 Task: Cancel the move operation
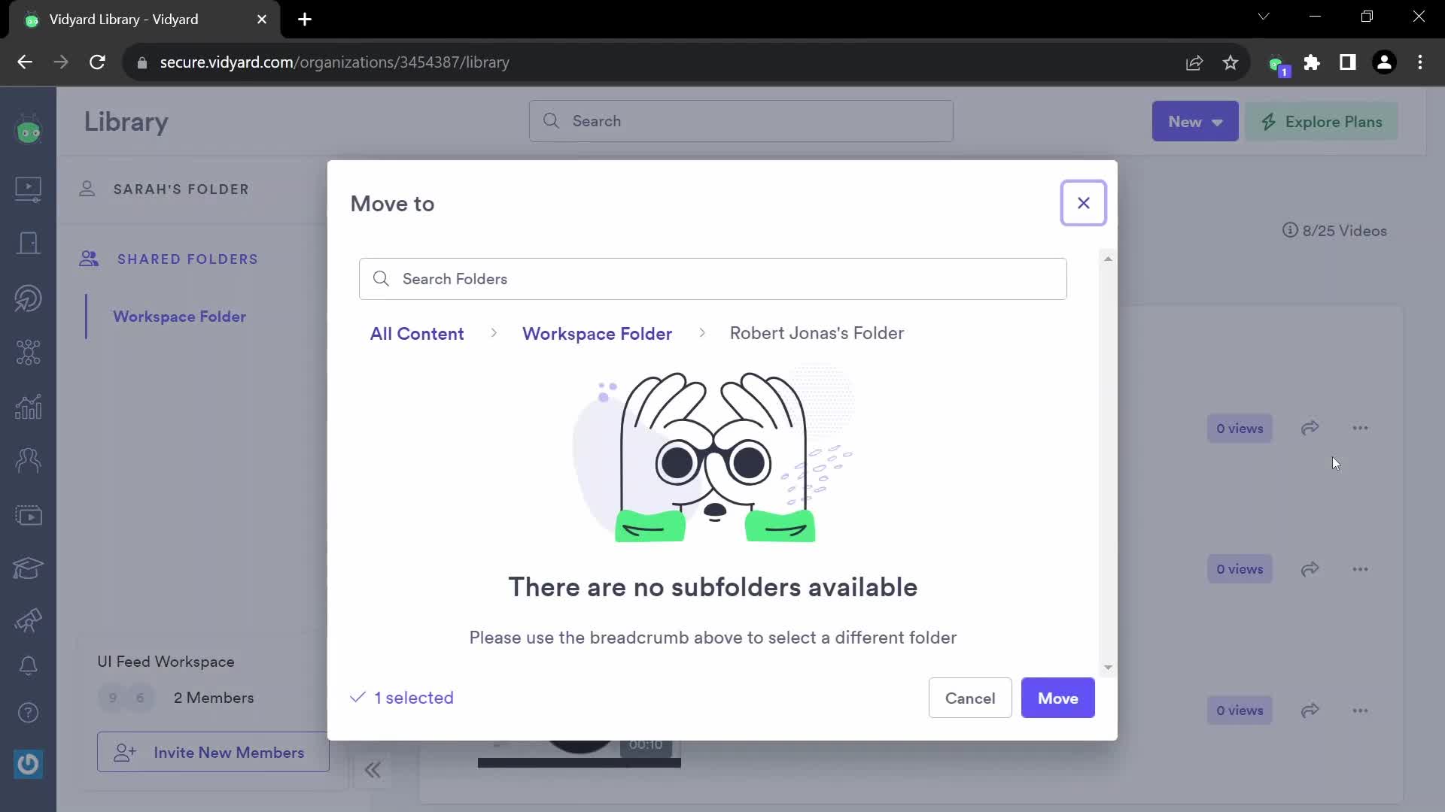click(x=969, y=698)
